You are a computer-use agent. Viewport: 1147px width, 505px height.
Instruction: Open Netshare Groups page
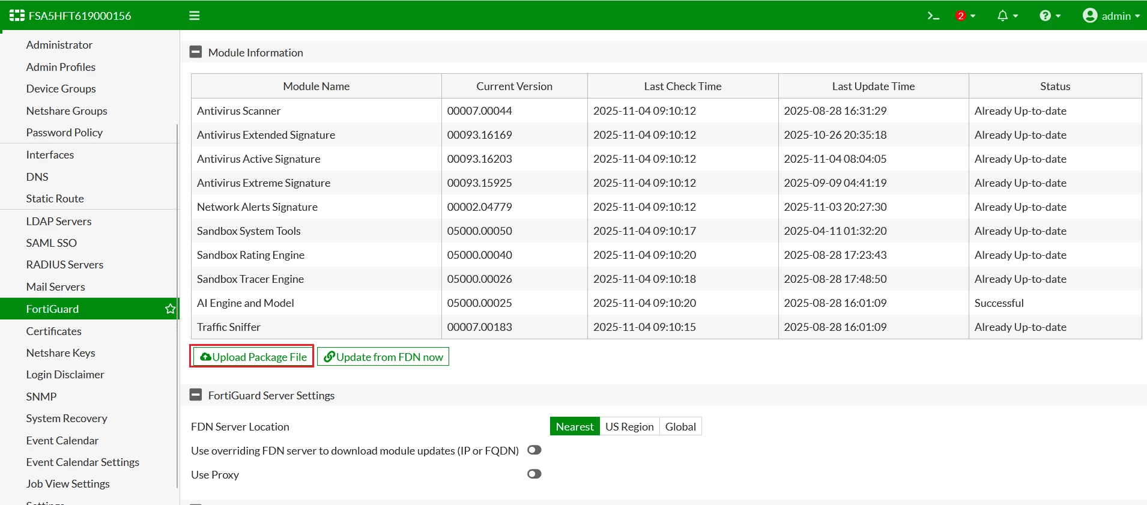[x=67, y=110]
